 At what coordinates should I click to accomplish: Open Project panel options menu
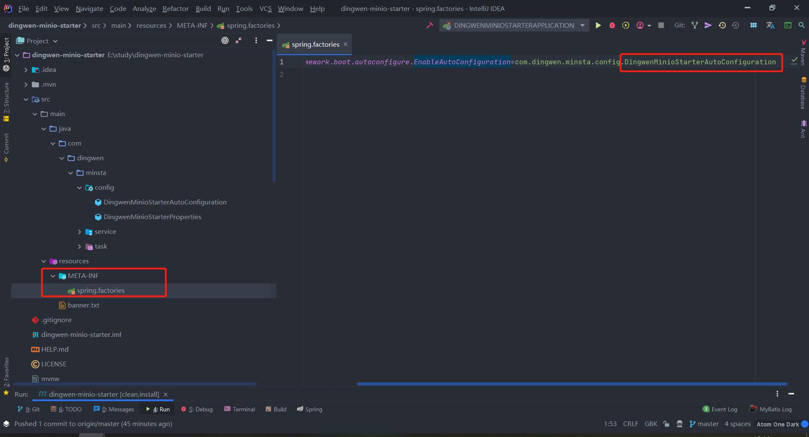(x=256, y=40)
